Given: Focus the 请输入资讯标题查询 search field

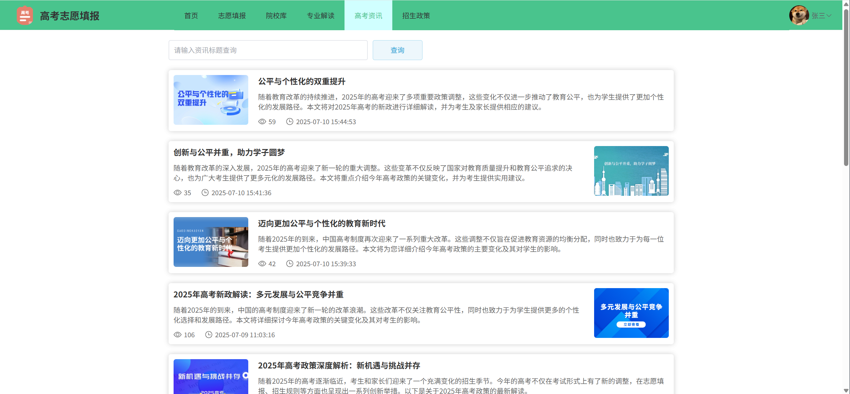Looking at the screenshot, I should [268, 50].
